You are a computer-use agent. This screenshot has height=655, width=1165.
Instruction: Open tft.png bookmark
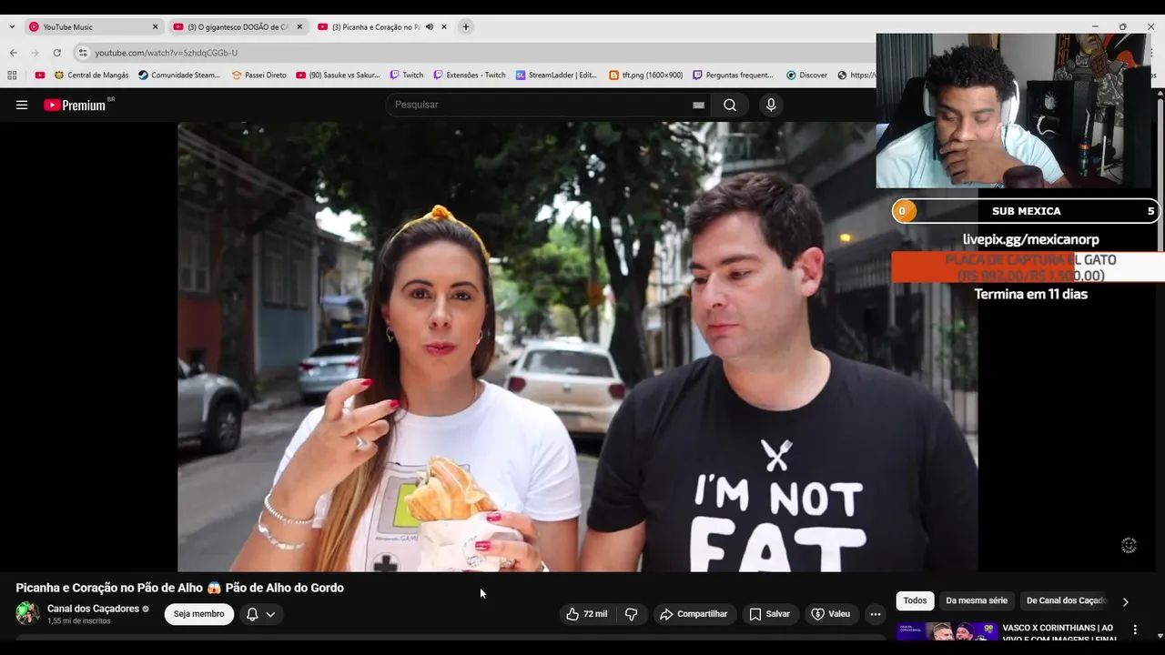pyautogui.click(x=645, y=76)
